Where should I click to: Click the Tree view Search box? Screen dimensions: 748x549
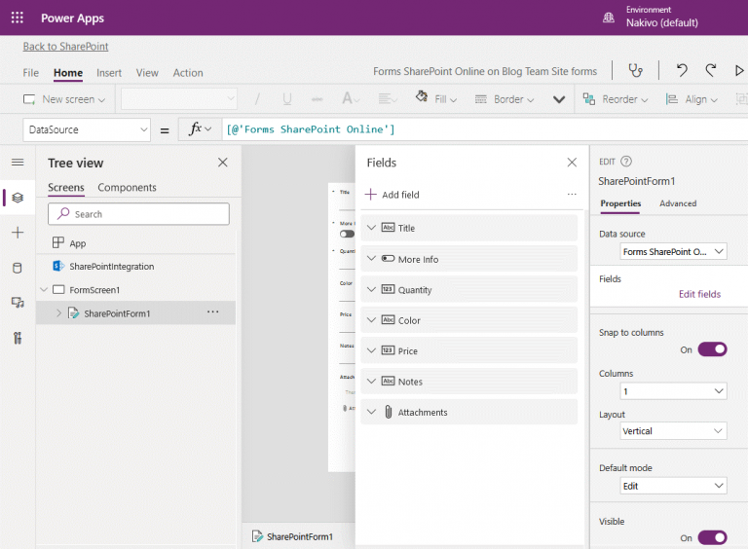tap(138, 214)
